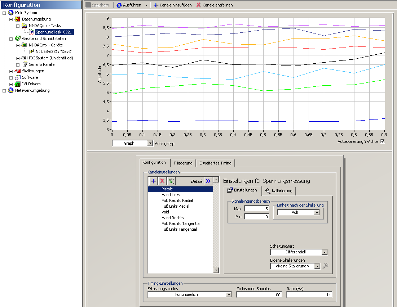Collapse the Datenumgebung tree node

pos(11,19)
